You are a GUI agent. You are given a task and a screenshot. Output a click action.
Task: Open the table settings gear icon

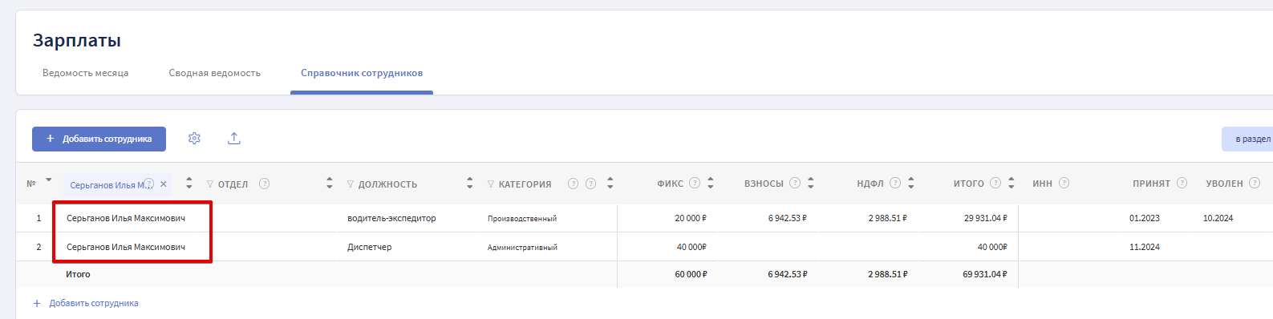[x=194, y=139]
